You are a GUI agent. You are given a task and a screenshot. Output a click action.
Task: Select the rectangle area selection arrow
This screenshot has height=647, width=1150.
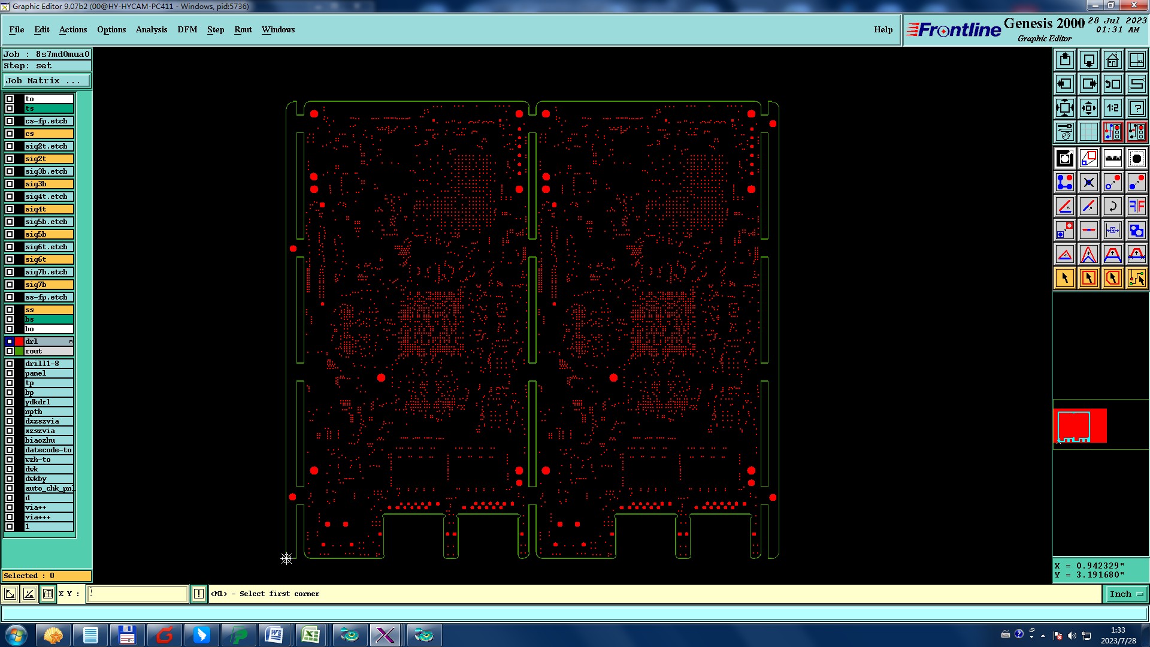(1088, 278)
